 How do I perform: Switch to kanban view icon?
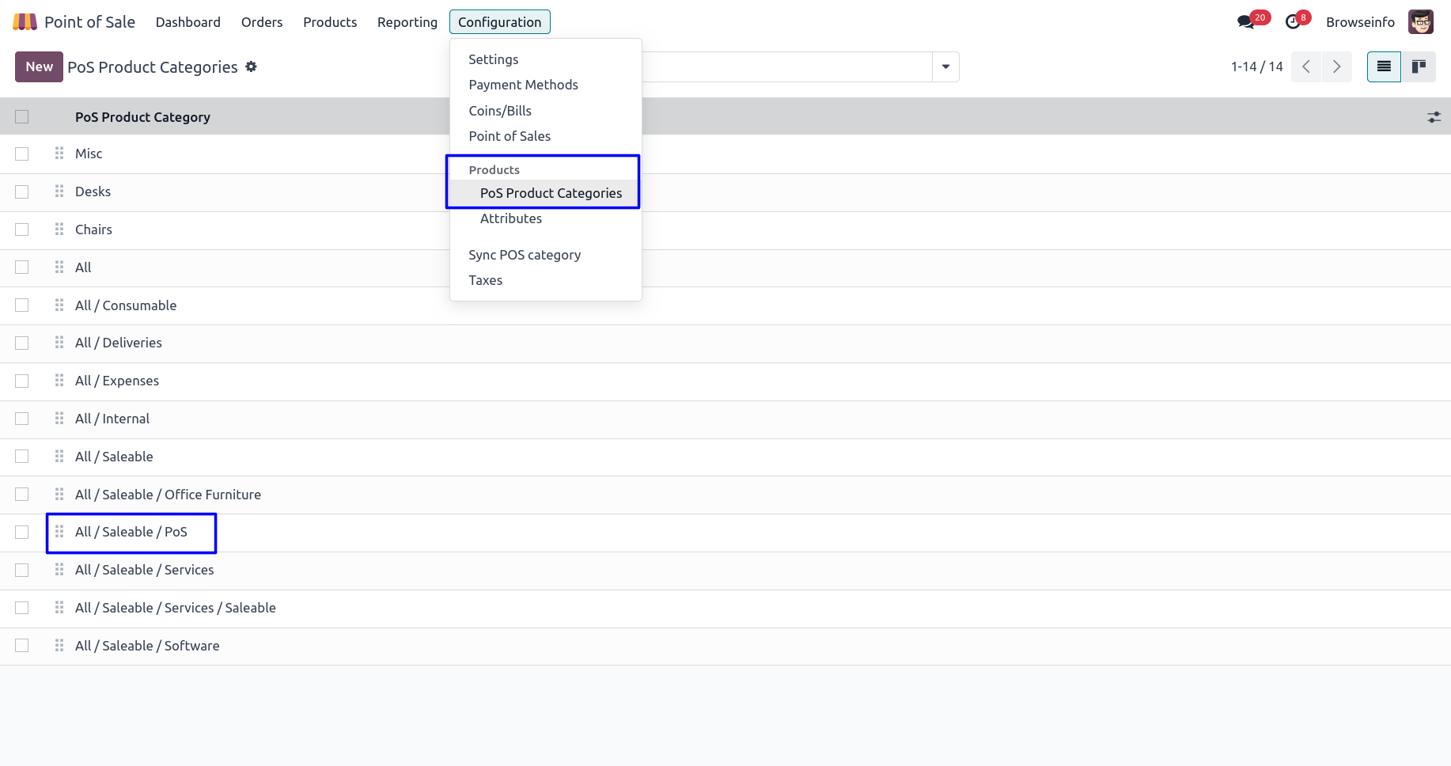point(1419,67)
